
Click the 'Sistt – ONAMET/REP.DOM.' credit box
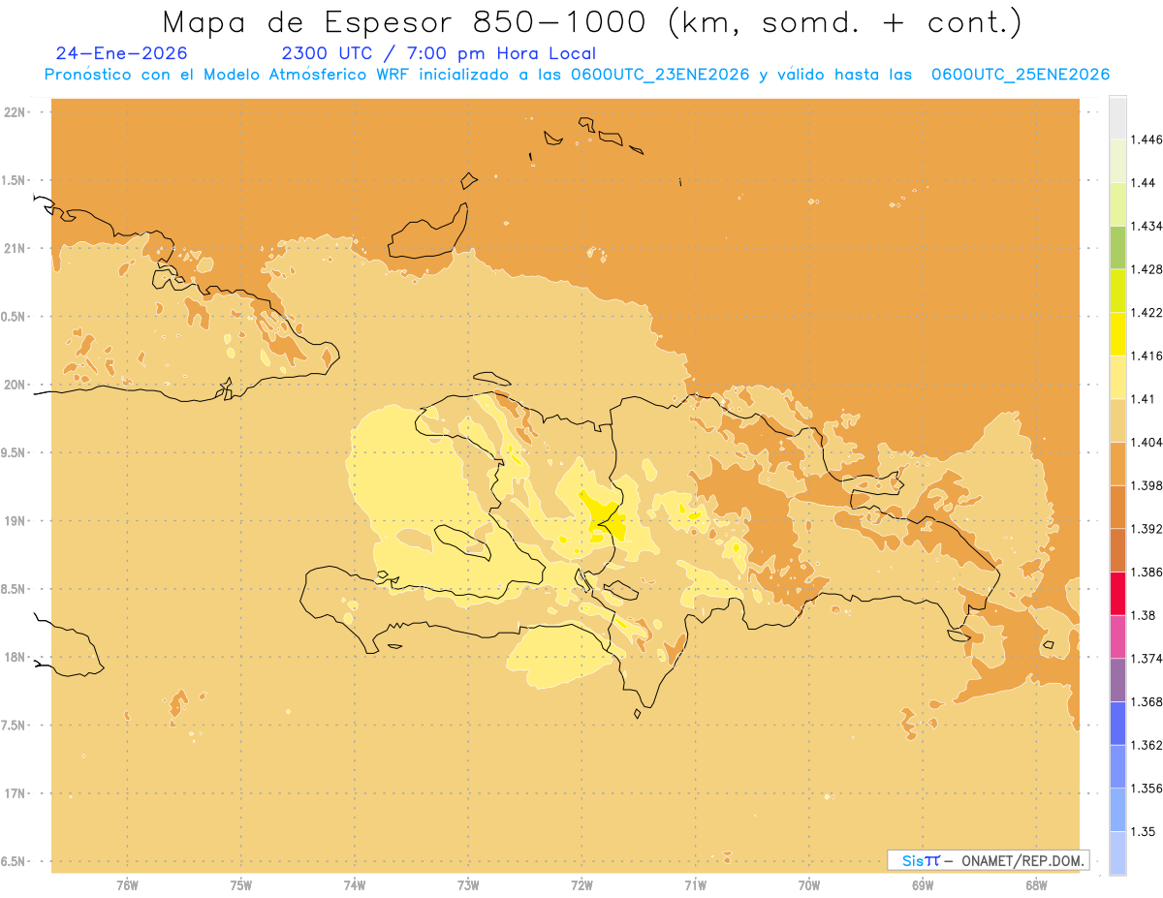click(x=988, y=860)
